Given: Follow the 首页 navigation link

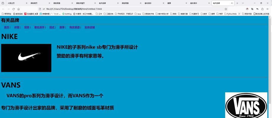Looking at the screenshot, I should pyautogui.click(x=7, y=27).
